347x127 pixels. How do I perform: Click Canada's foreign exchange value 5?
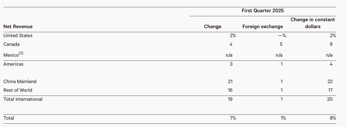[x=281, y=44]
